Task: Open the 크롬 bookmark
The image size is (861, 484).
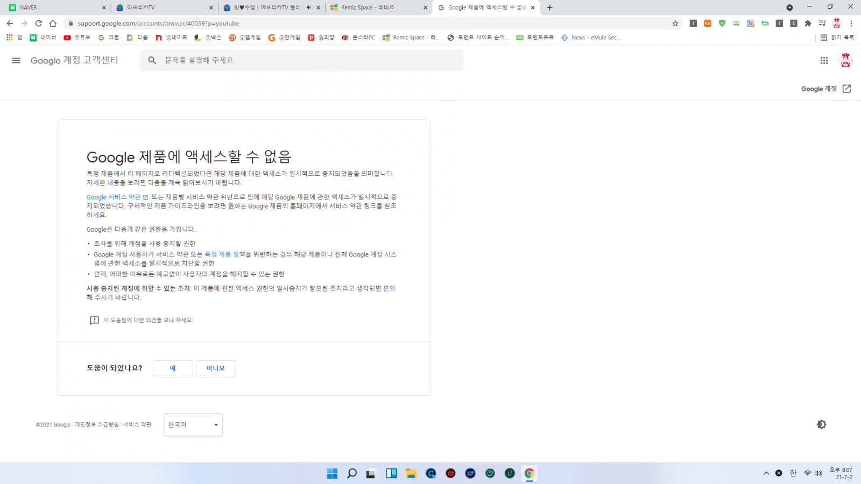Action: pos(108,37)
